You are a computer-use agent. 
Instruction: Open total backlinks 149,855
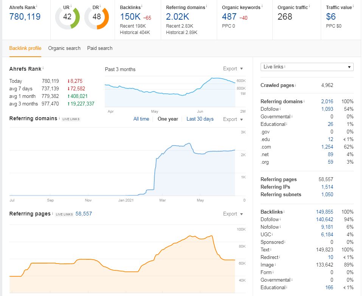(x=325, y=212)
